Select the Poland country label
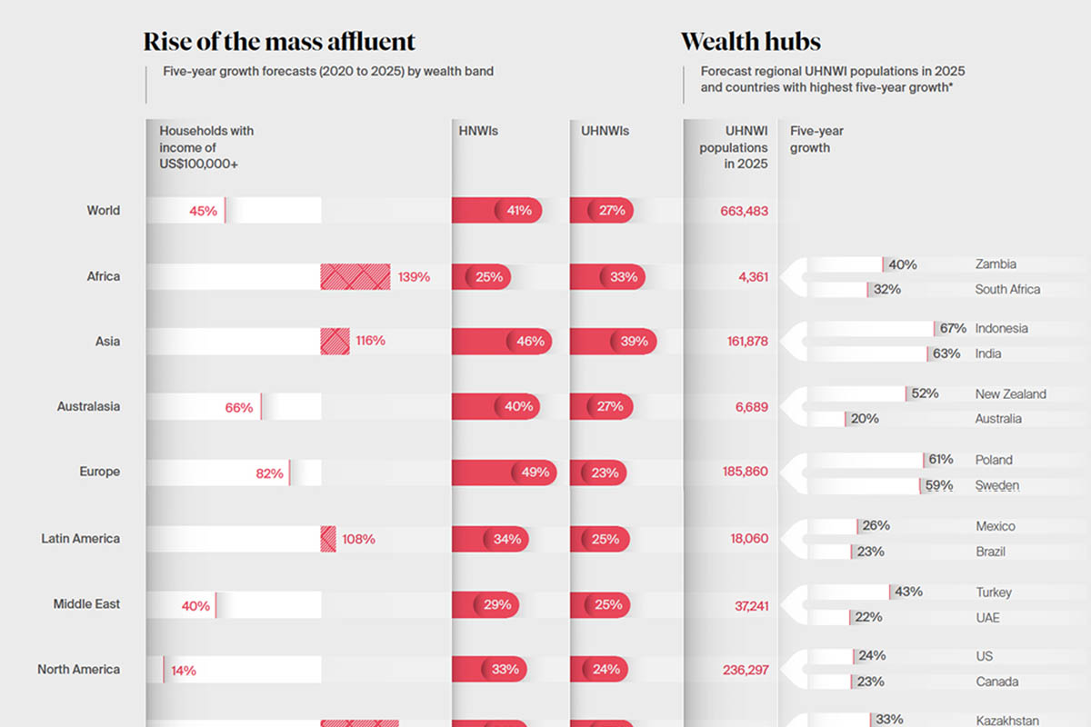 pos(994,460)
